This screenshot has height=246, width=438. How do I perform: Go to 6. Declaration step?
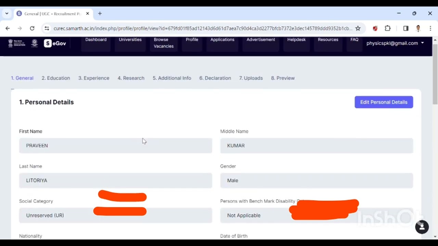coord(215,78)
